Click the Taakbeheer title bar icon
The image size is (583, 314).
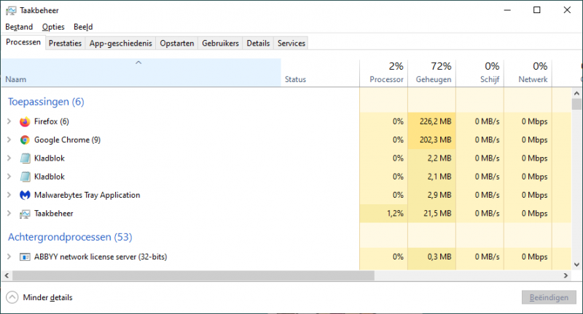(11, 10)
